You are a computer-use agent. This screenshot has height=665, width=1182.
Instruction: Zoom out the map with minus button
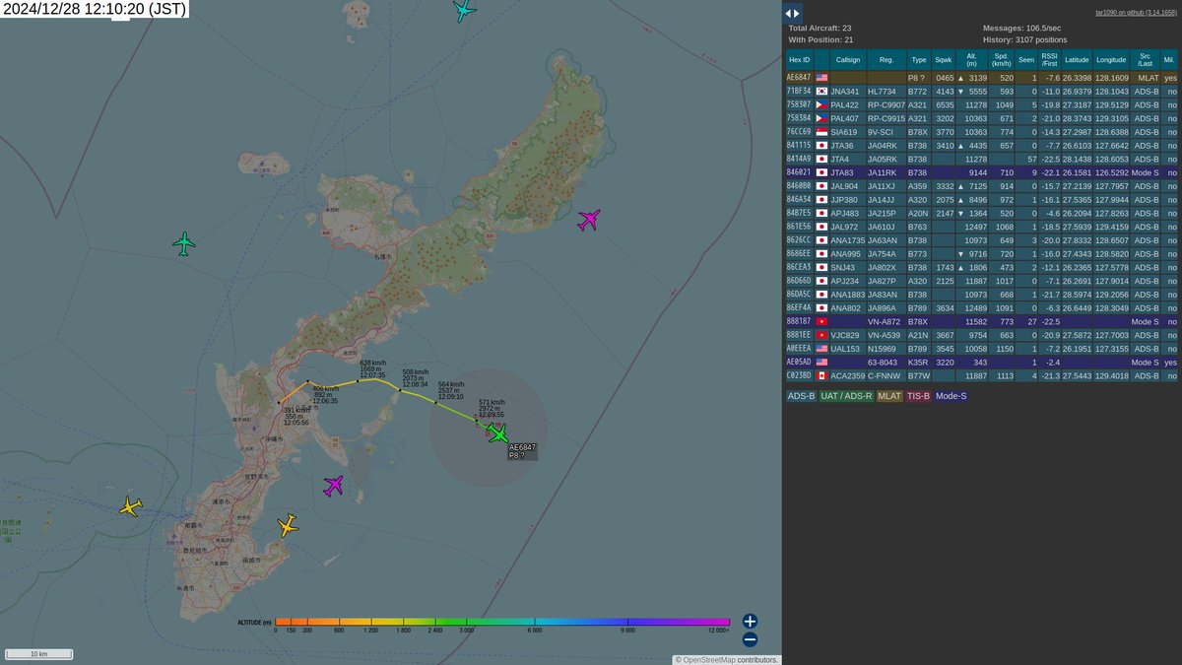[750, 638]
